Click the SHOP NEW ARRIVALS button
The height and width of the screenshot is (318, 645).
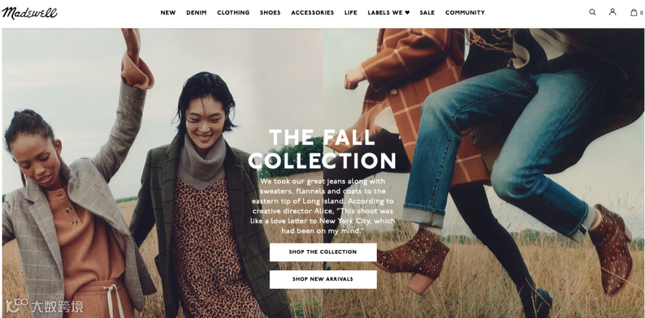(x=323, y=279)
